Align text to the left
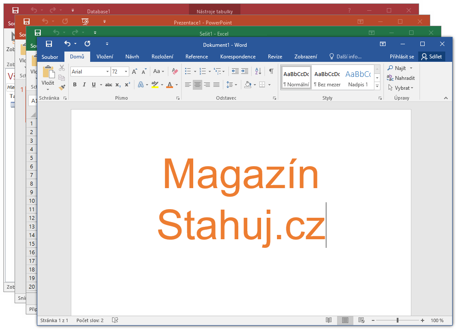The image size is (456, 329). [188, 85]
